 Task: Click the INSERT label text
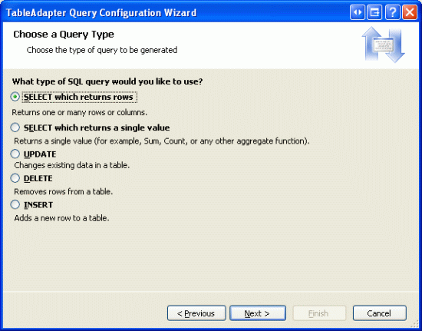38,205
